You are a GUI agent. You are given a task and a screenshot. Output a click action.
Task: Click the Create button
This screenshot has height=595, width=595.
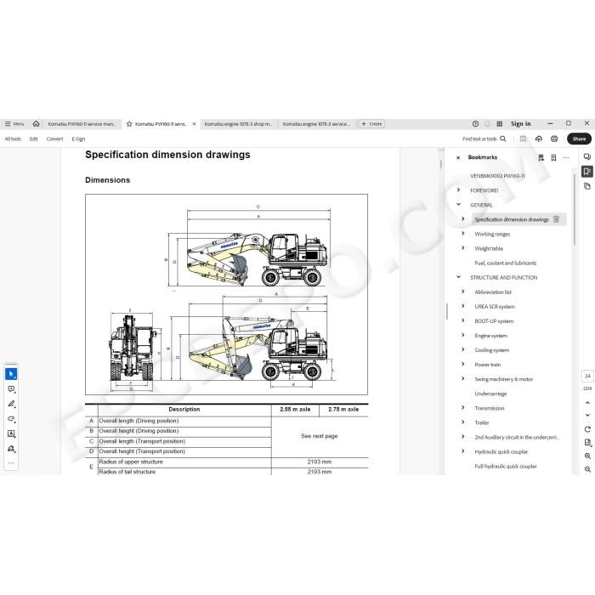(x=371, y=124)
